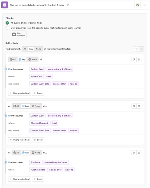Close the split settings panel
The height and width of the screenshot is (188, 150).
(x=144, y=5)
